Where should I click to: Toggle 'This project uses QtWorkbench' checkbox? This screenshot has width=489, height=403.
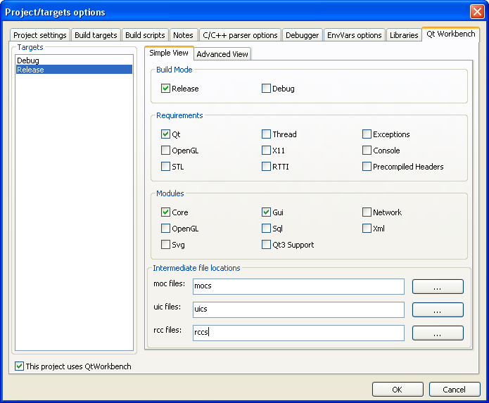pos(19,366)
